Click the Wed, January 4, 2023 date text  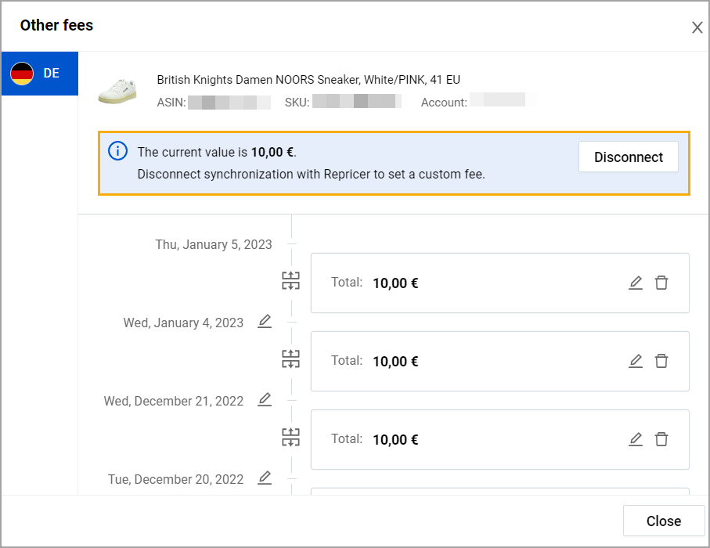[x=183, y=323]
